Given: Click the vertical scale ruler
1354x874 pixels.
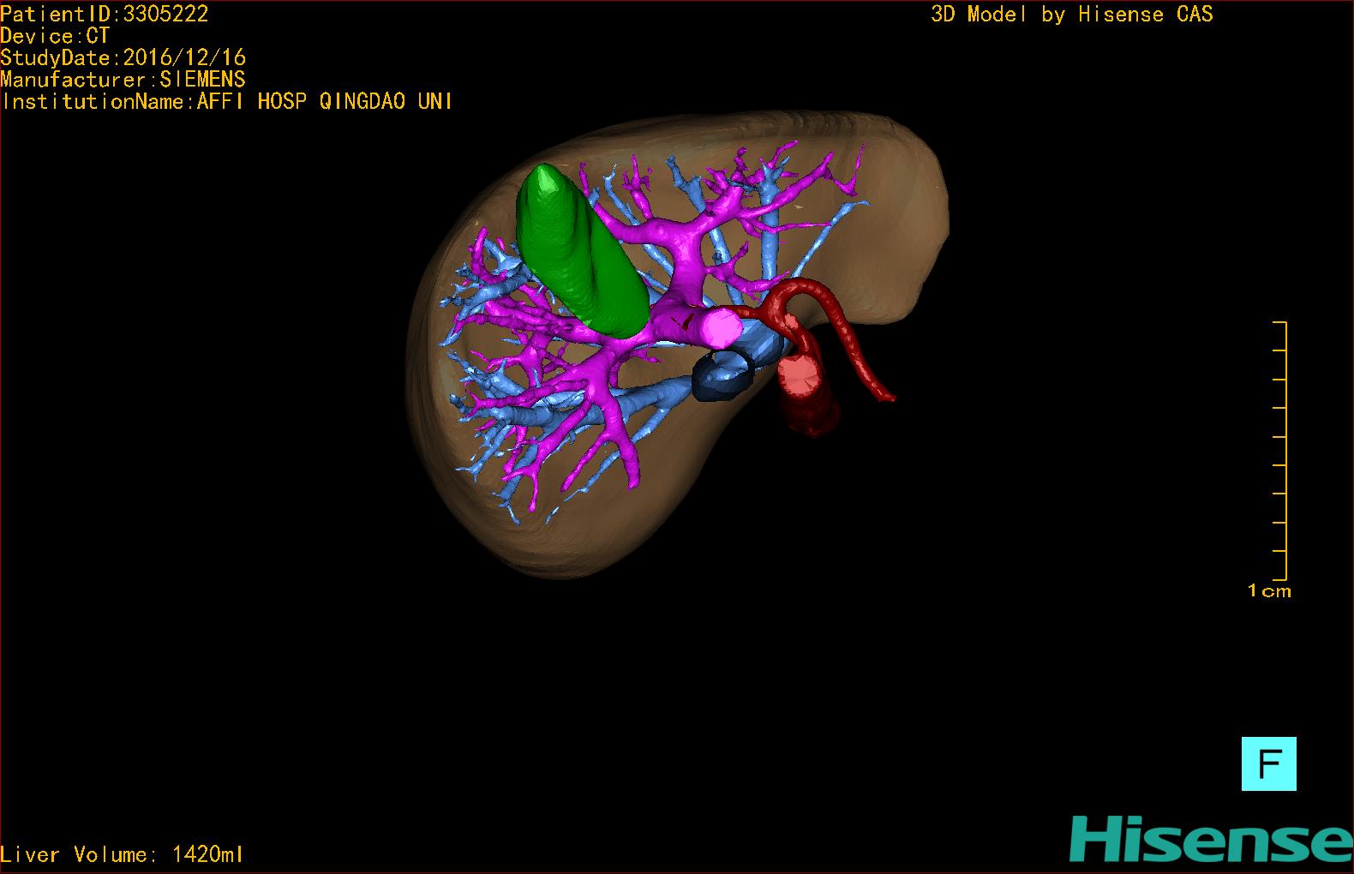Looking at the screenshot, I should pyautogui.click(x=1283, y=451).
